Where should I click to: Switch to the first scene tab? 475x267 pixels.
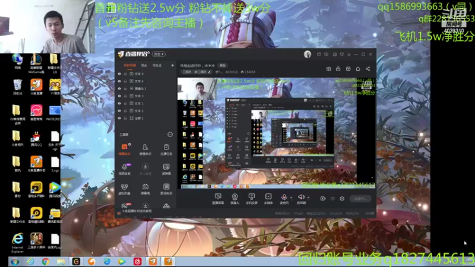pos(129,65)
